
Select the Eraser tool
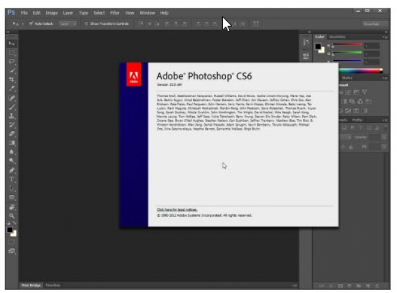tap(12, 134)
